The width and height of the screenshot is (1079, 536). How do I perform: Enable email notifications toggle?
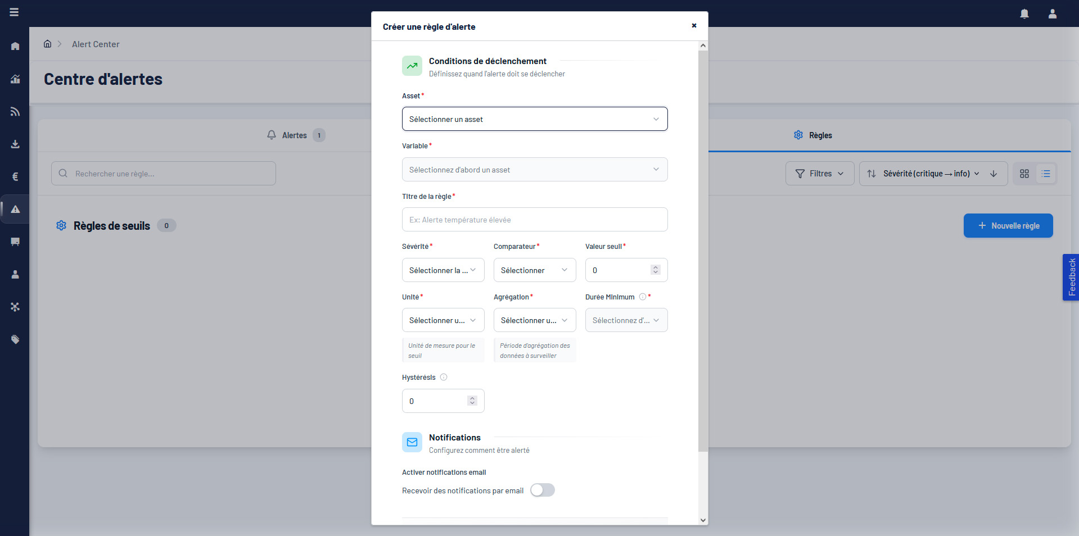pos(542,490)
